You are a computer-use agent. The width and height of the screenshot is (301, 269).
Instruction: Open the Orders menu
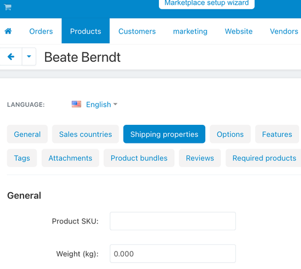(41, 31)
